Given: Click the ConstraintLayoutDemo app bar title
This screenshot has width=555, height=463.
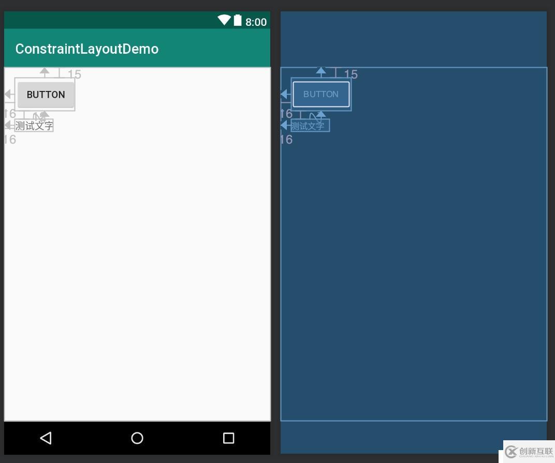Looking at the screenshot, I should 87,49.
